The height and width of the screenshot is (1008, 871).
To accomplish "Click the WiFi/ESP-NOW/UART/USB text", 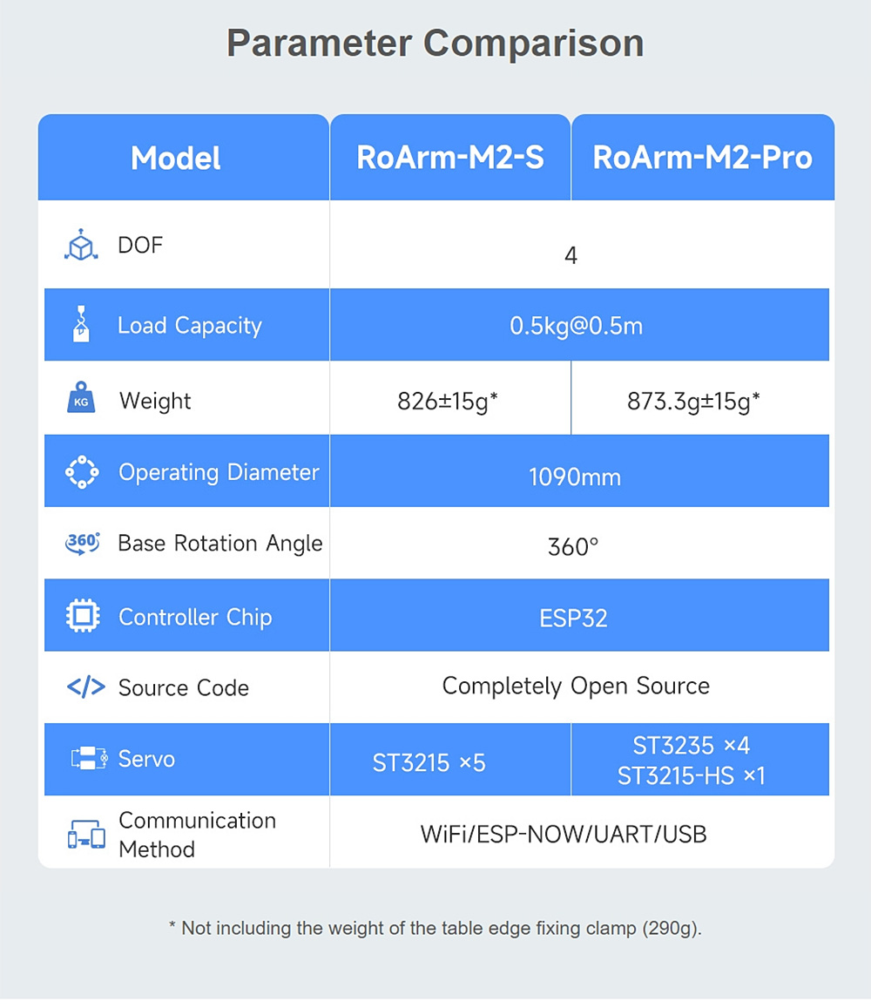I will tap(564, 835).
